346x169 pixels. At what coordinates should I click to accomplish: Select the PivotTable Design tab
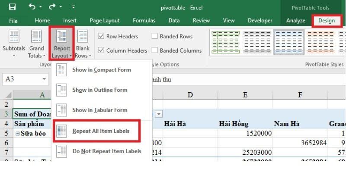pos(327,21)
